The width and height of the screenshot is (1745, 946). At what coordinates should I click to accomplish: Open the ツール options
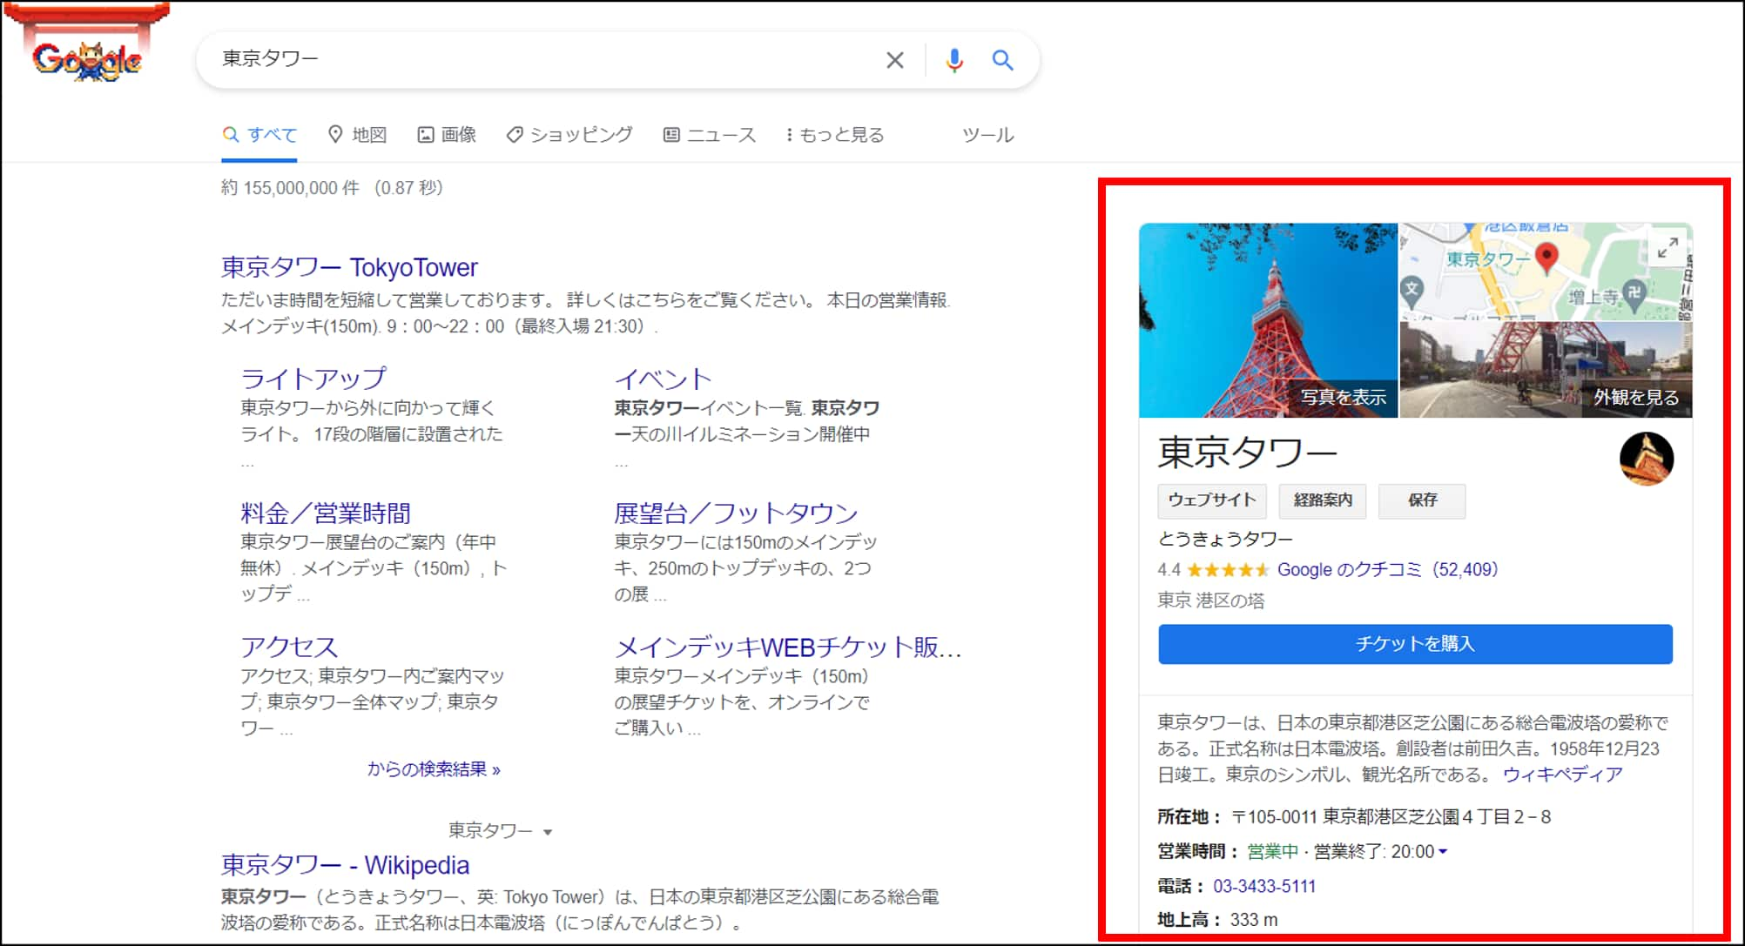coord(987,135)
